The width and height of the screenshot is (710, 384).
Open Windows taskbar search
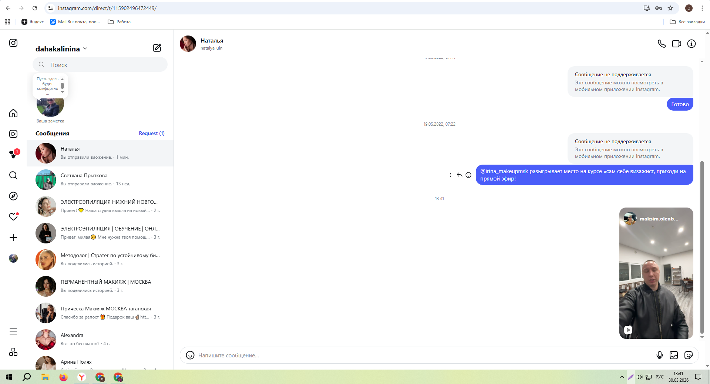click(x=27, y=377)
